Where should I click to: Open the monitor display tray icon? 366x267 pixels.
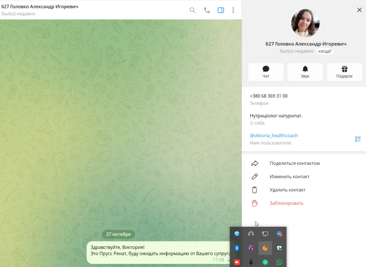(x=265, y=234)
